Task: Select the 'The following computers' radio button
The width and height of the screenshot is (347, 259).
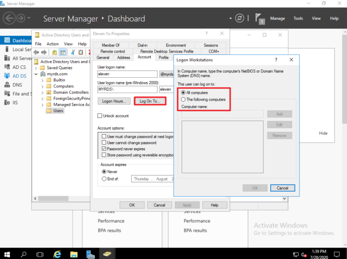Action: (x=183, y=100)
